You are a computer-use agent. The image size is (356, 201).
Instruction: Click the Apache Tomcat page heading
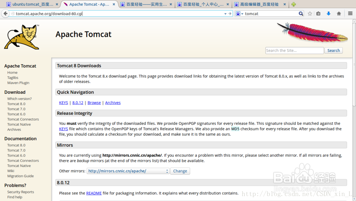[83, 34]
